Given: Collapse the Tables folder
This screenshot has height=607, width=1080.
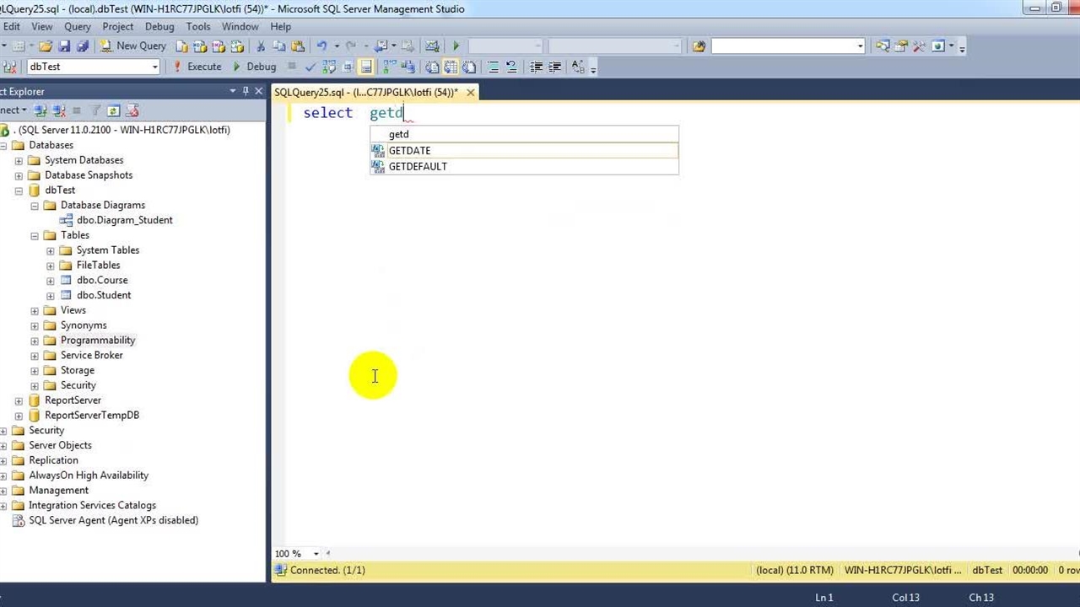Looking at the screenshot, I should tap(35, 235).
